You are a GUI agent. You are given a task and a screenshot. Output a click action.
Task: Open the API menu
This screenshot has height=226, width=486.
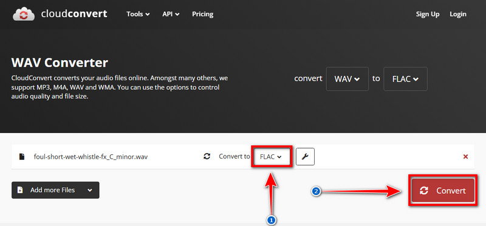(171, 14)
